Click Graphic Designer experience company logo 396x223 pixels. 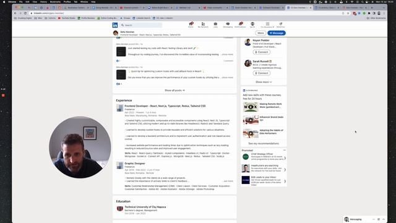point(119,165)
